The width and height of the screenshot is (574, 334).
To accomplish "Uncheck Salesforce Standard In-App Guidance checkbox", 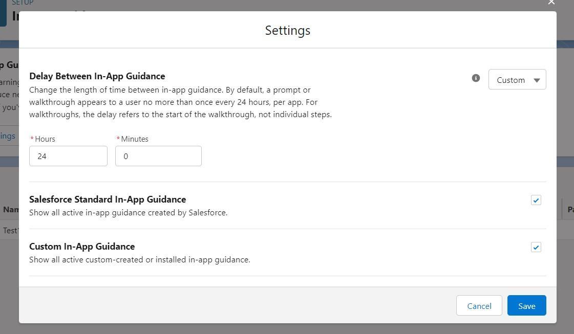I will click(x=536, y=201).
